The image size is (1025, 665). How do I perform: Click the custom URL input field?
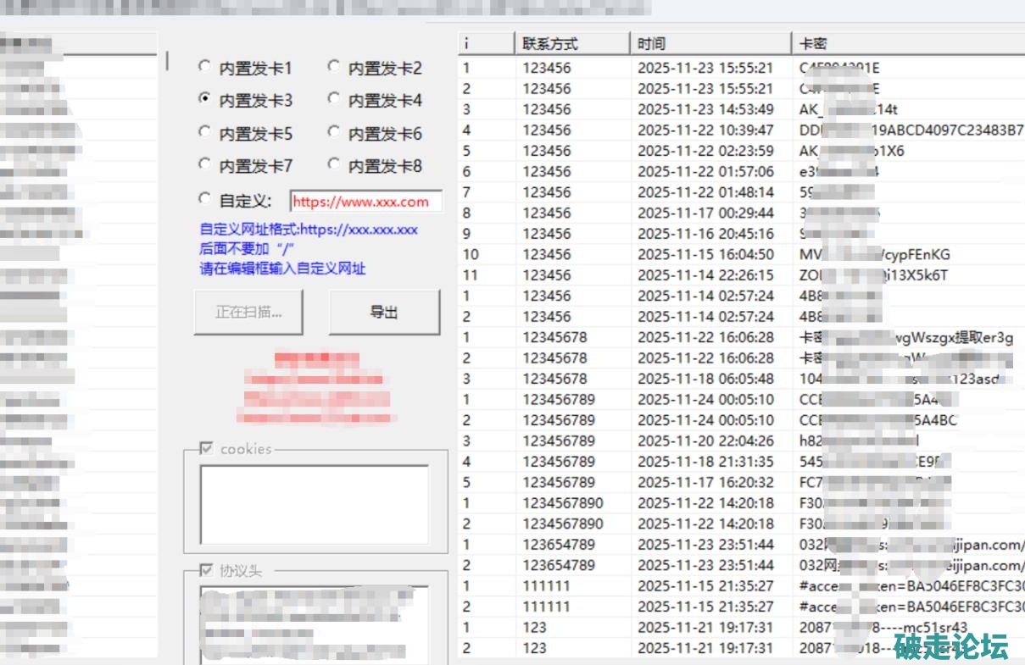365,202
